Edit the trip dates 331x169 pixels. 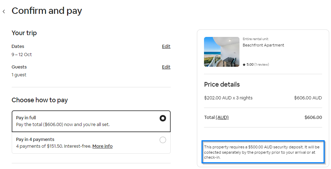(x=166, y=47)
